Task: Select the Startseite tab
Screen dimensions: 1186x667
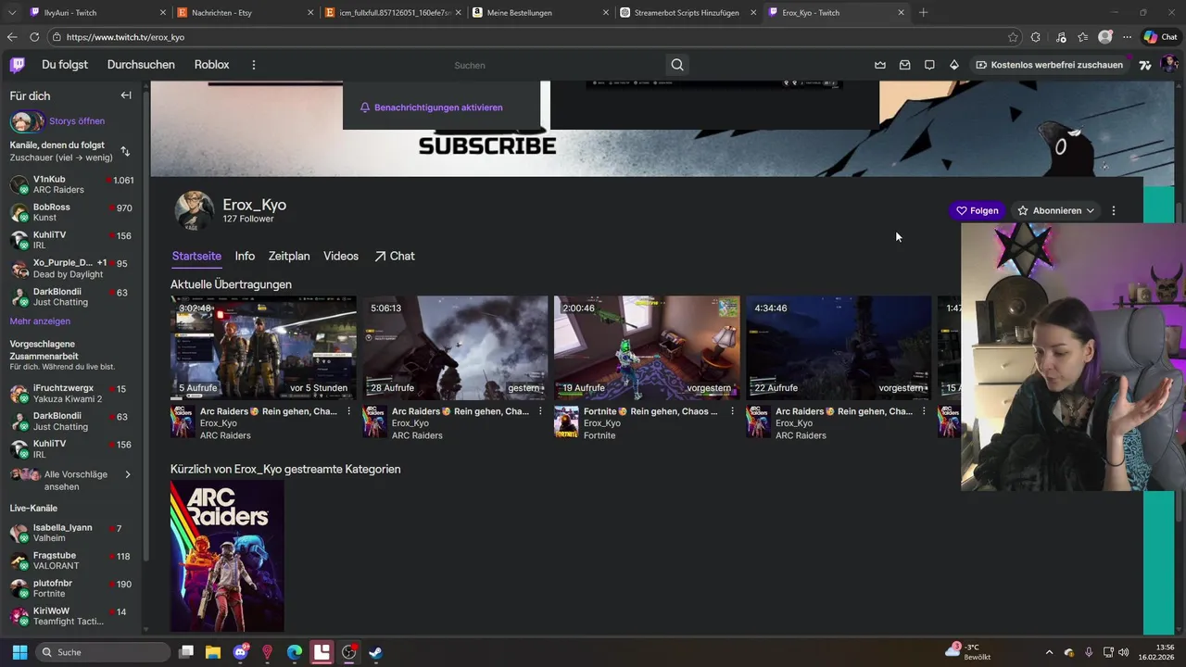Action: 196,257
